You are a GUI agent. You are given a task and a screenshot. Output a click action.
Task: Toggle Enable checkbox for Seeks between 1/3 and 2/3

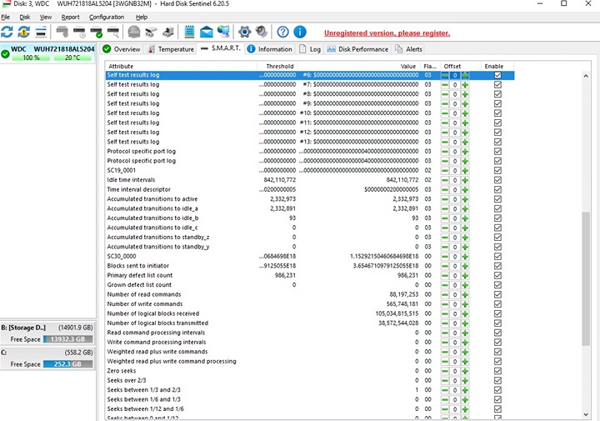[x=497, y=390]
